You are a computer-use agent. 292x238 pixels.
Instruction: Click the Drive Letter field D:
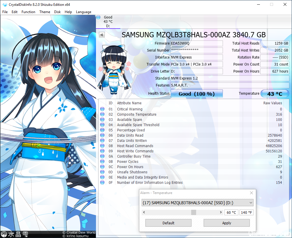pos(197,71)
